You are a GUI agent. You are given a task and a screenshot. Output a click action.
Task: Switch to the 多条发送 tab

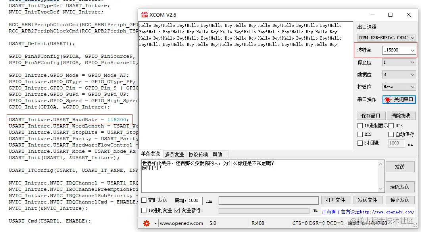tap(174, 154)
